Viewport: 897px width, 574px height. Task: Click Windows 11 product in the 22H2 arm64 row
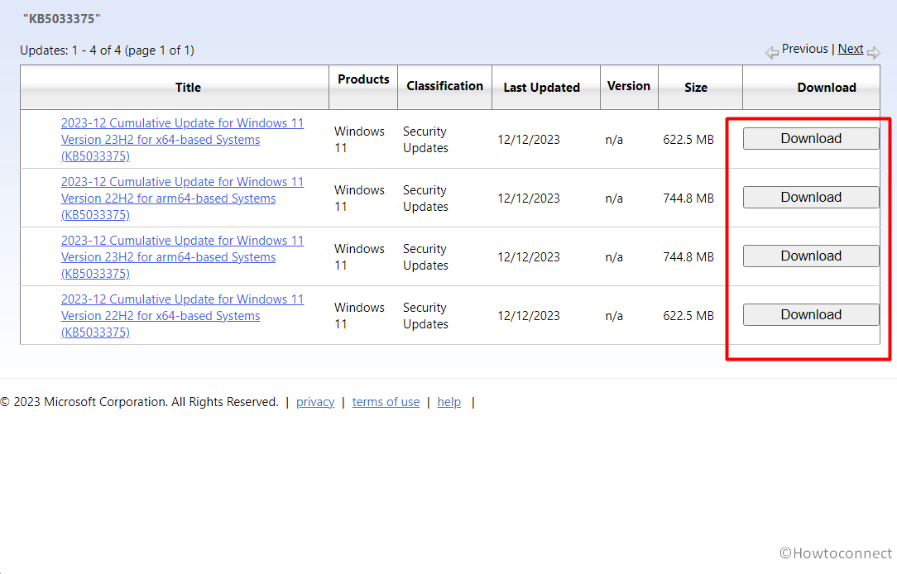[x=359, y=199]
